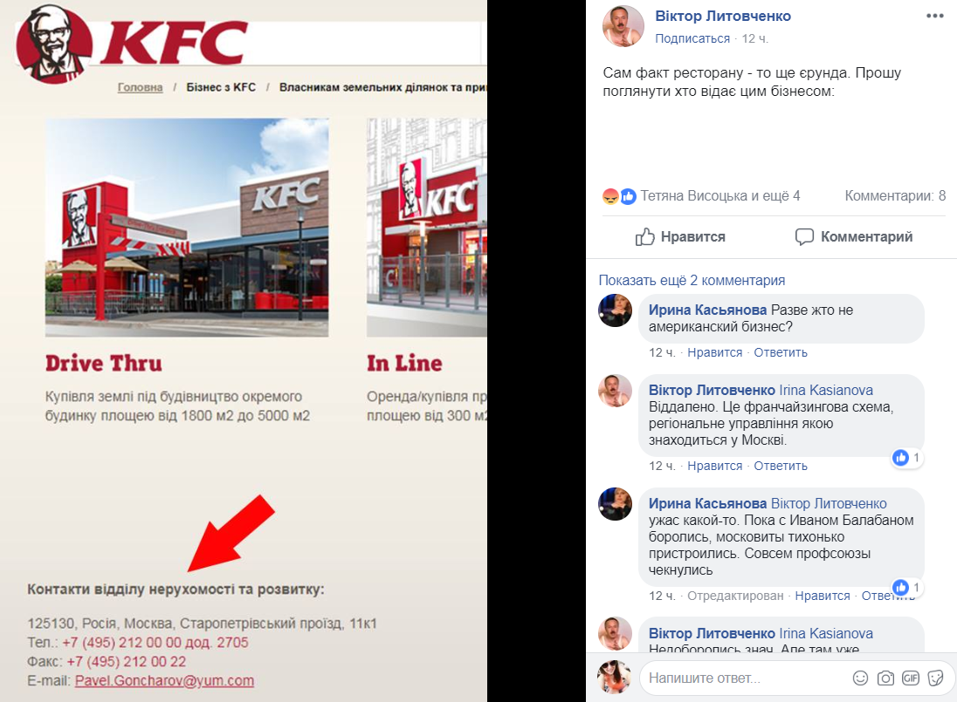Open Бізнес з KFC breadcrumb item
The image size is (957, 702).
pyautogui.click(x=221, y=87)
